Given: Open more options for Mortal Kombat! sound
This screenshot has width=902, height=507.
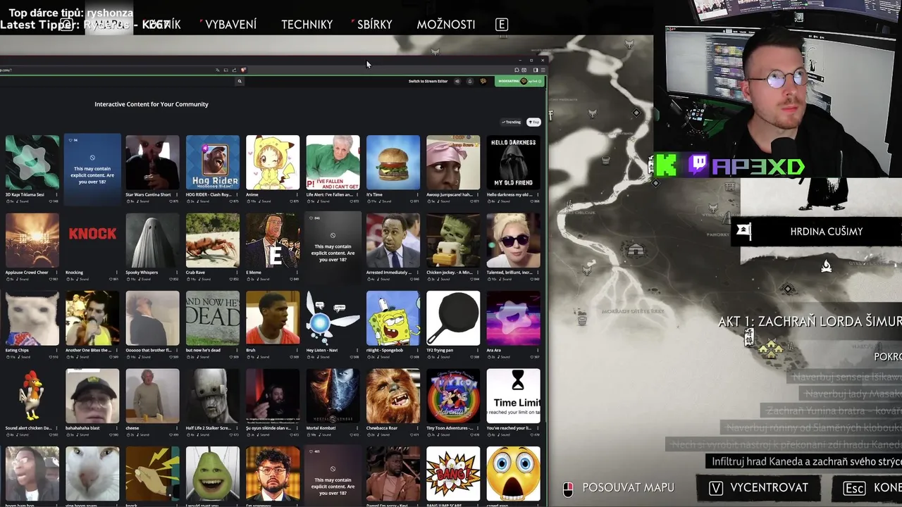Looking at the screenshot, I should tap(357, 428).
